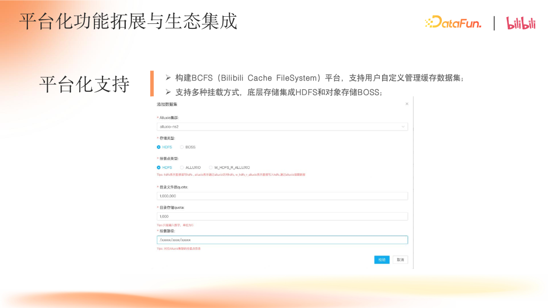
Task: Click the 目录文件数quota field with 1,000,000
Action: (x=282, y=196)
